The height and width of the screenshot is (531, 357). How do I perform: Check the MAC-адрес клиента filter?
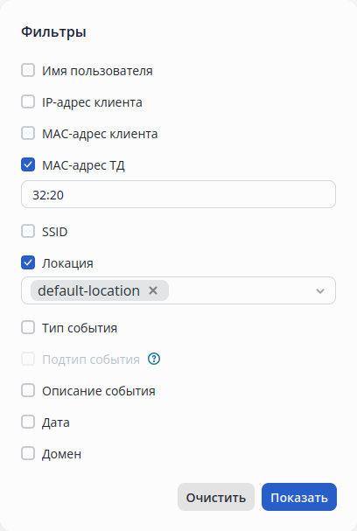(28, 134)
